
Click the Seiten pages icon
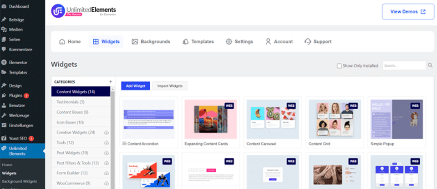4,40
